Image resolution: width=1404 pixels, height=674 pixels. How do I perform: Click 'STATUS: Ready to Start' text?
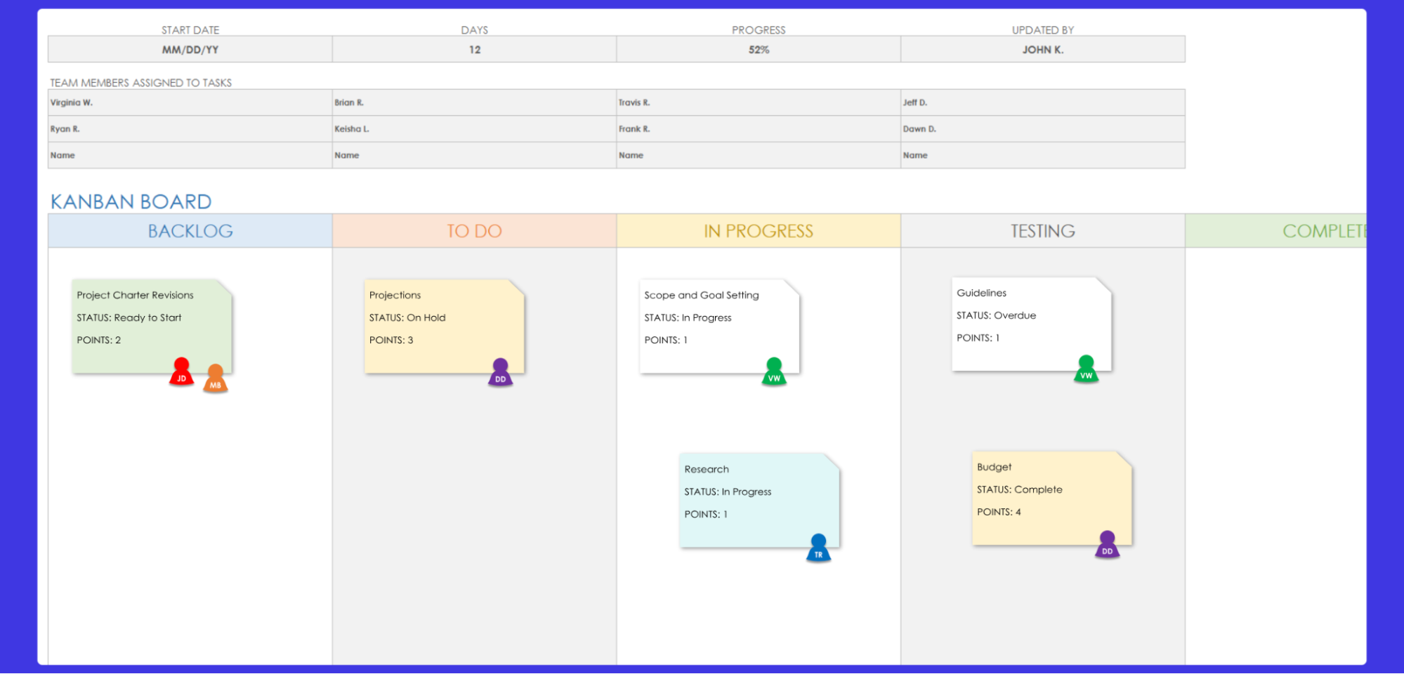(129, 318)
